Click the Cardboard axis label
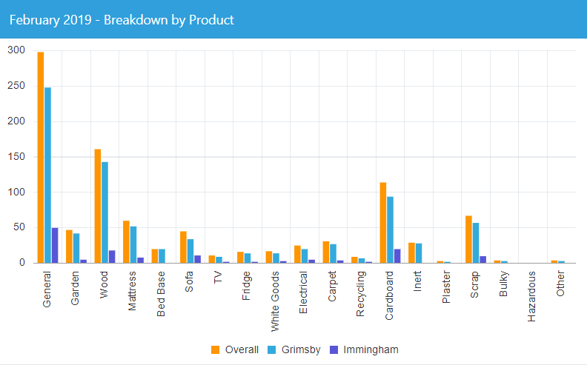Viewport: 587px width, 365px height. point(389,296)
